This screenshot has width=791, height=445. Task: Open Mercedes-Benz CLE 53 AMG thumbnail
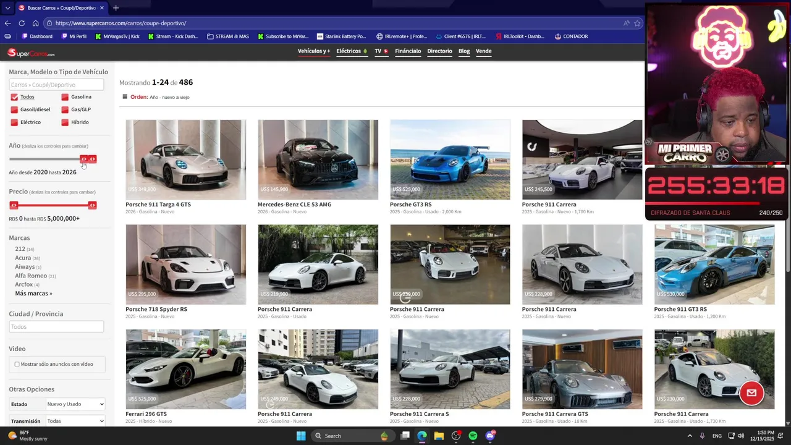point(318,159)
